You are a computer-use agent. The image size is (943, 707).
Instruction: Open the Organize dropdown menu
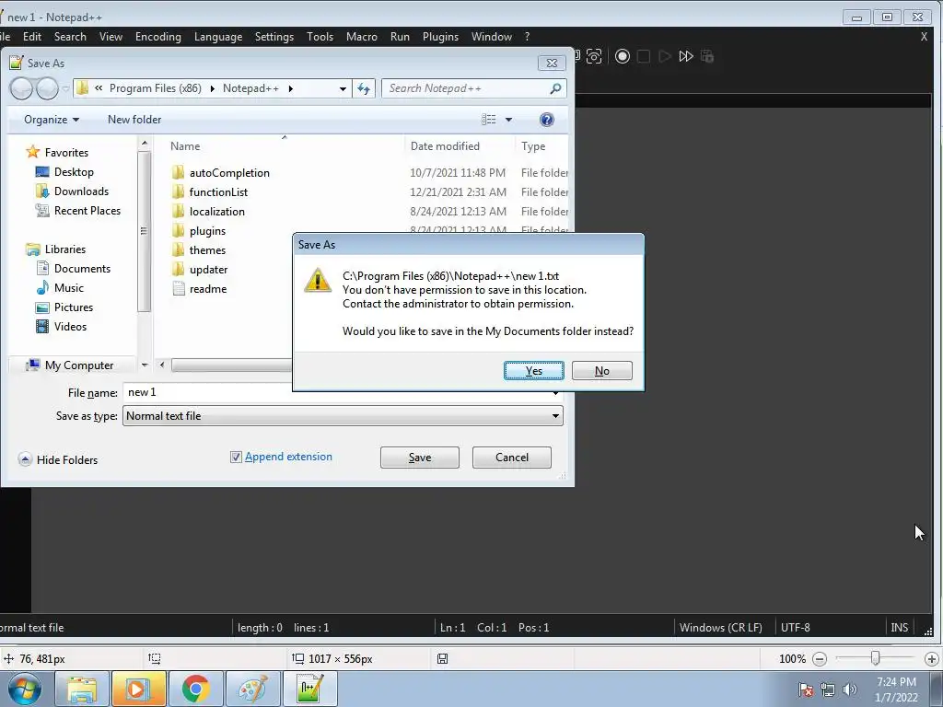point(52,120)
